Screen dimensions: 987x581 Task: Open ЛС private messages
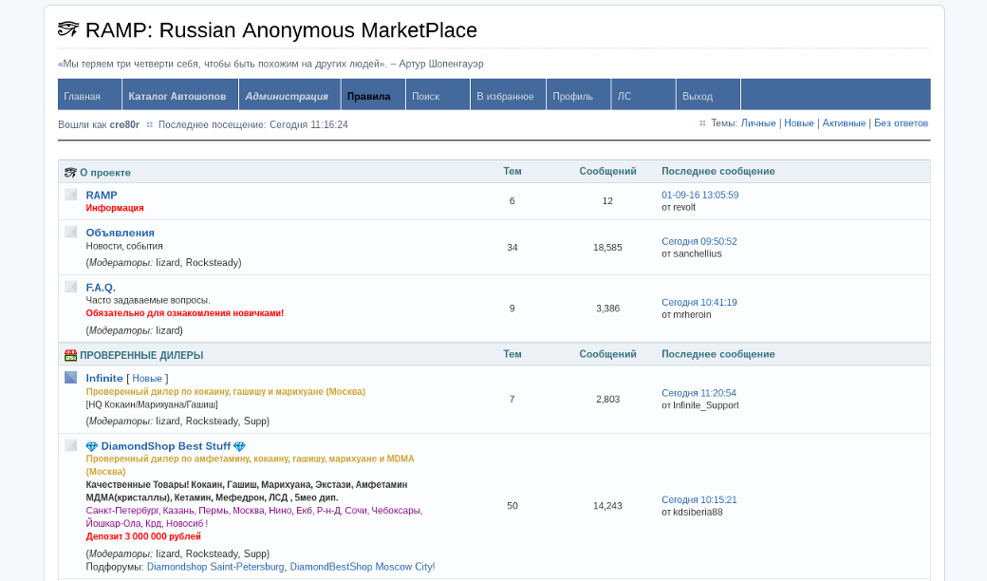pos(624,96)
